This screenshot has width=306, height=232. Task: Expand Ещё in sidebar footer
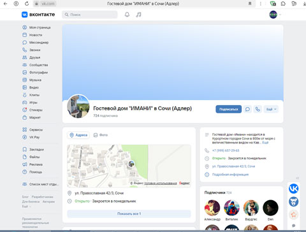pyautogui.click(x=26, y=207)
